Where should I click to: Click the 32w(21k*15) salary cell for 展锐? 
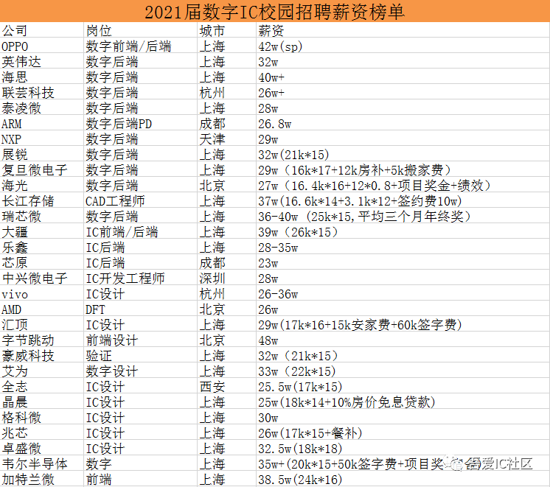(x=403, y=154)
